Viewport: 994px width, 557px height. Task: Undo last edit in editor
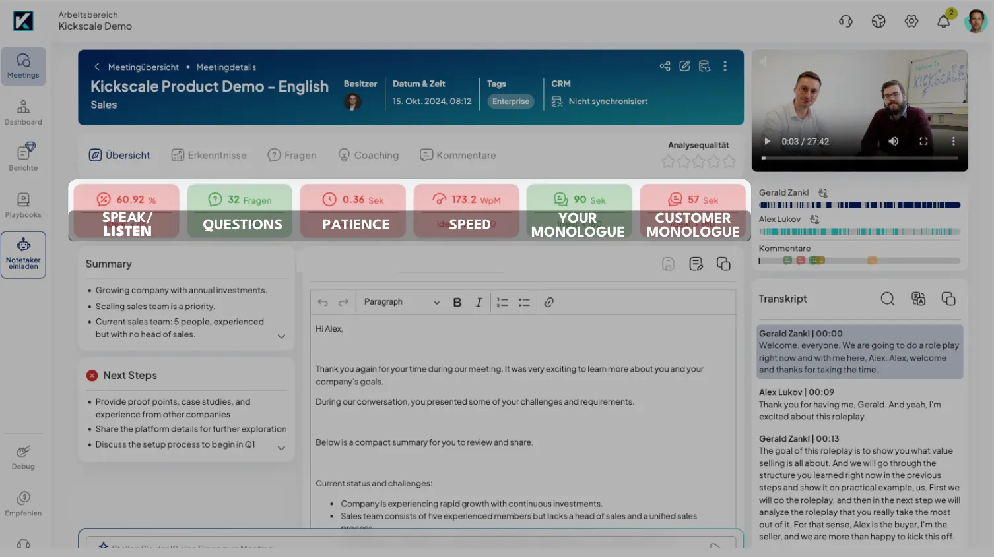click(323, 302)
